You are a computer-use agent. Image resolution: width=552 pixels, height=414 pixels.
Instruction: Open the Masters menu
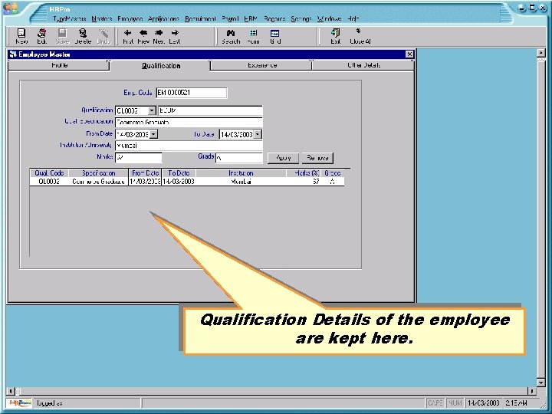pyautogui.click(x=102, y=18)
